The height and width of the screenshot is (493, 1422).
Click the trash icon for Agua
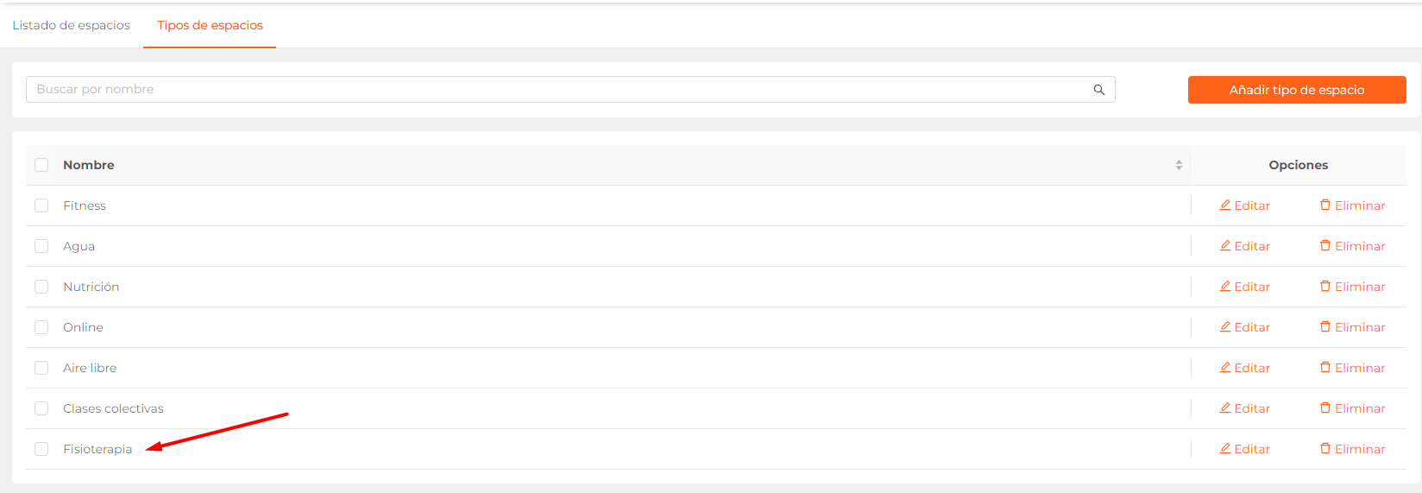(1325, 245)
